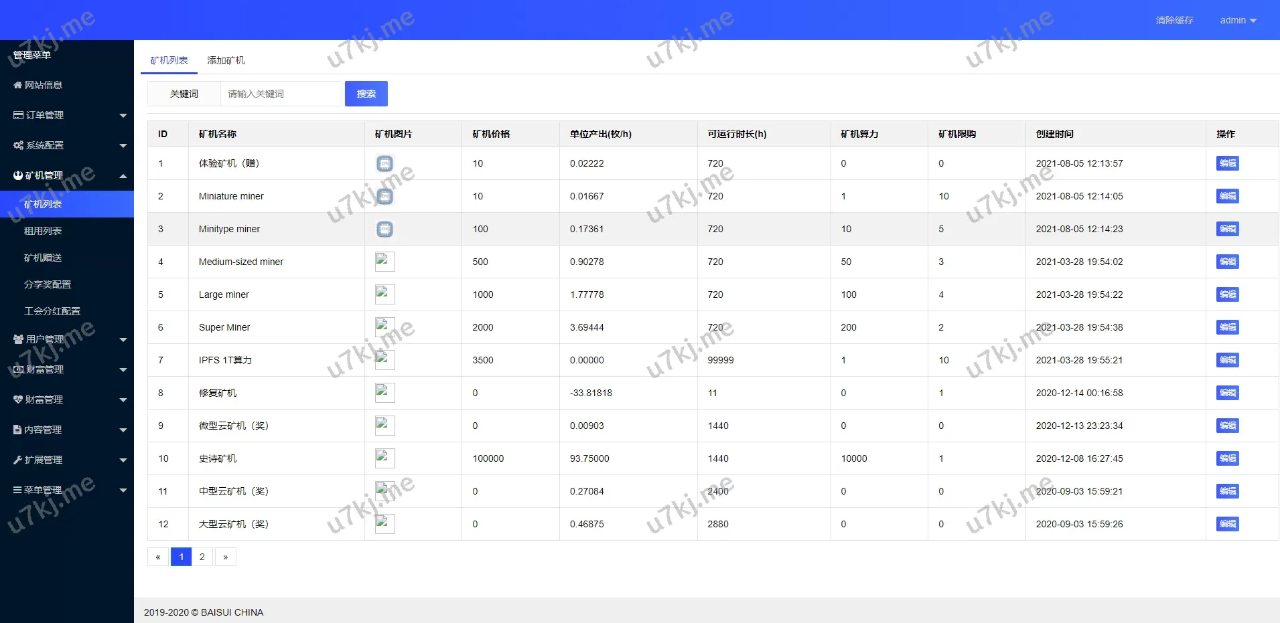Click the gears icon for 系统配置
Viewport: 1280px width, 623px height.
(18, 145)
